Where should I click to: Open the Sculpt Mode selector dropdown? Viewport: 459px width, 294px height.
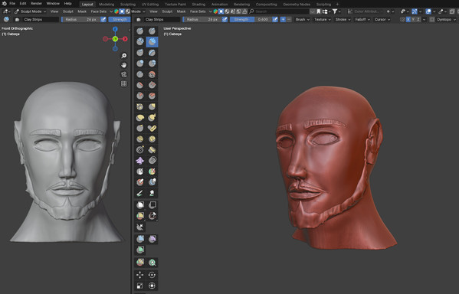[x=30, y=11]
